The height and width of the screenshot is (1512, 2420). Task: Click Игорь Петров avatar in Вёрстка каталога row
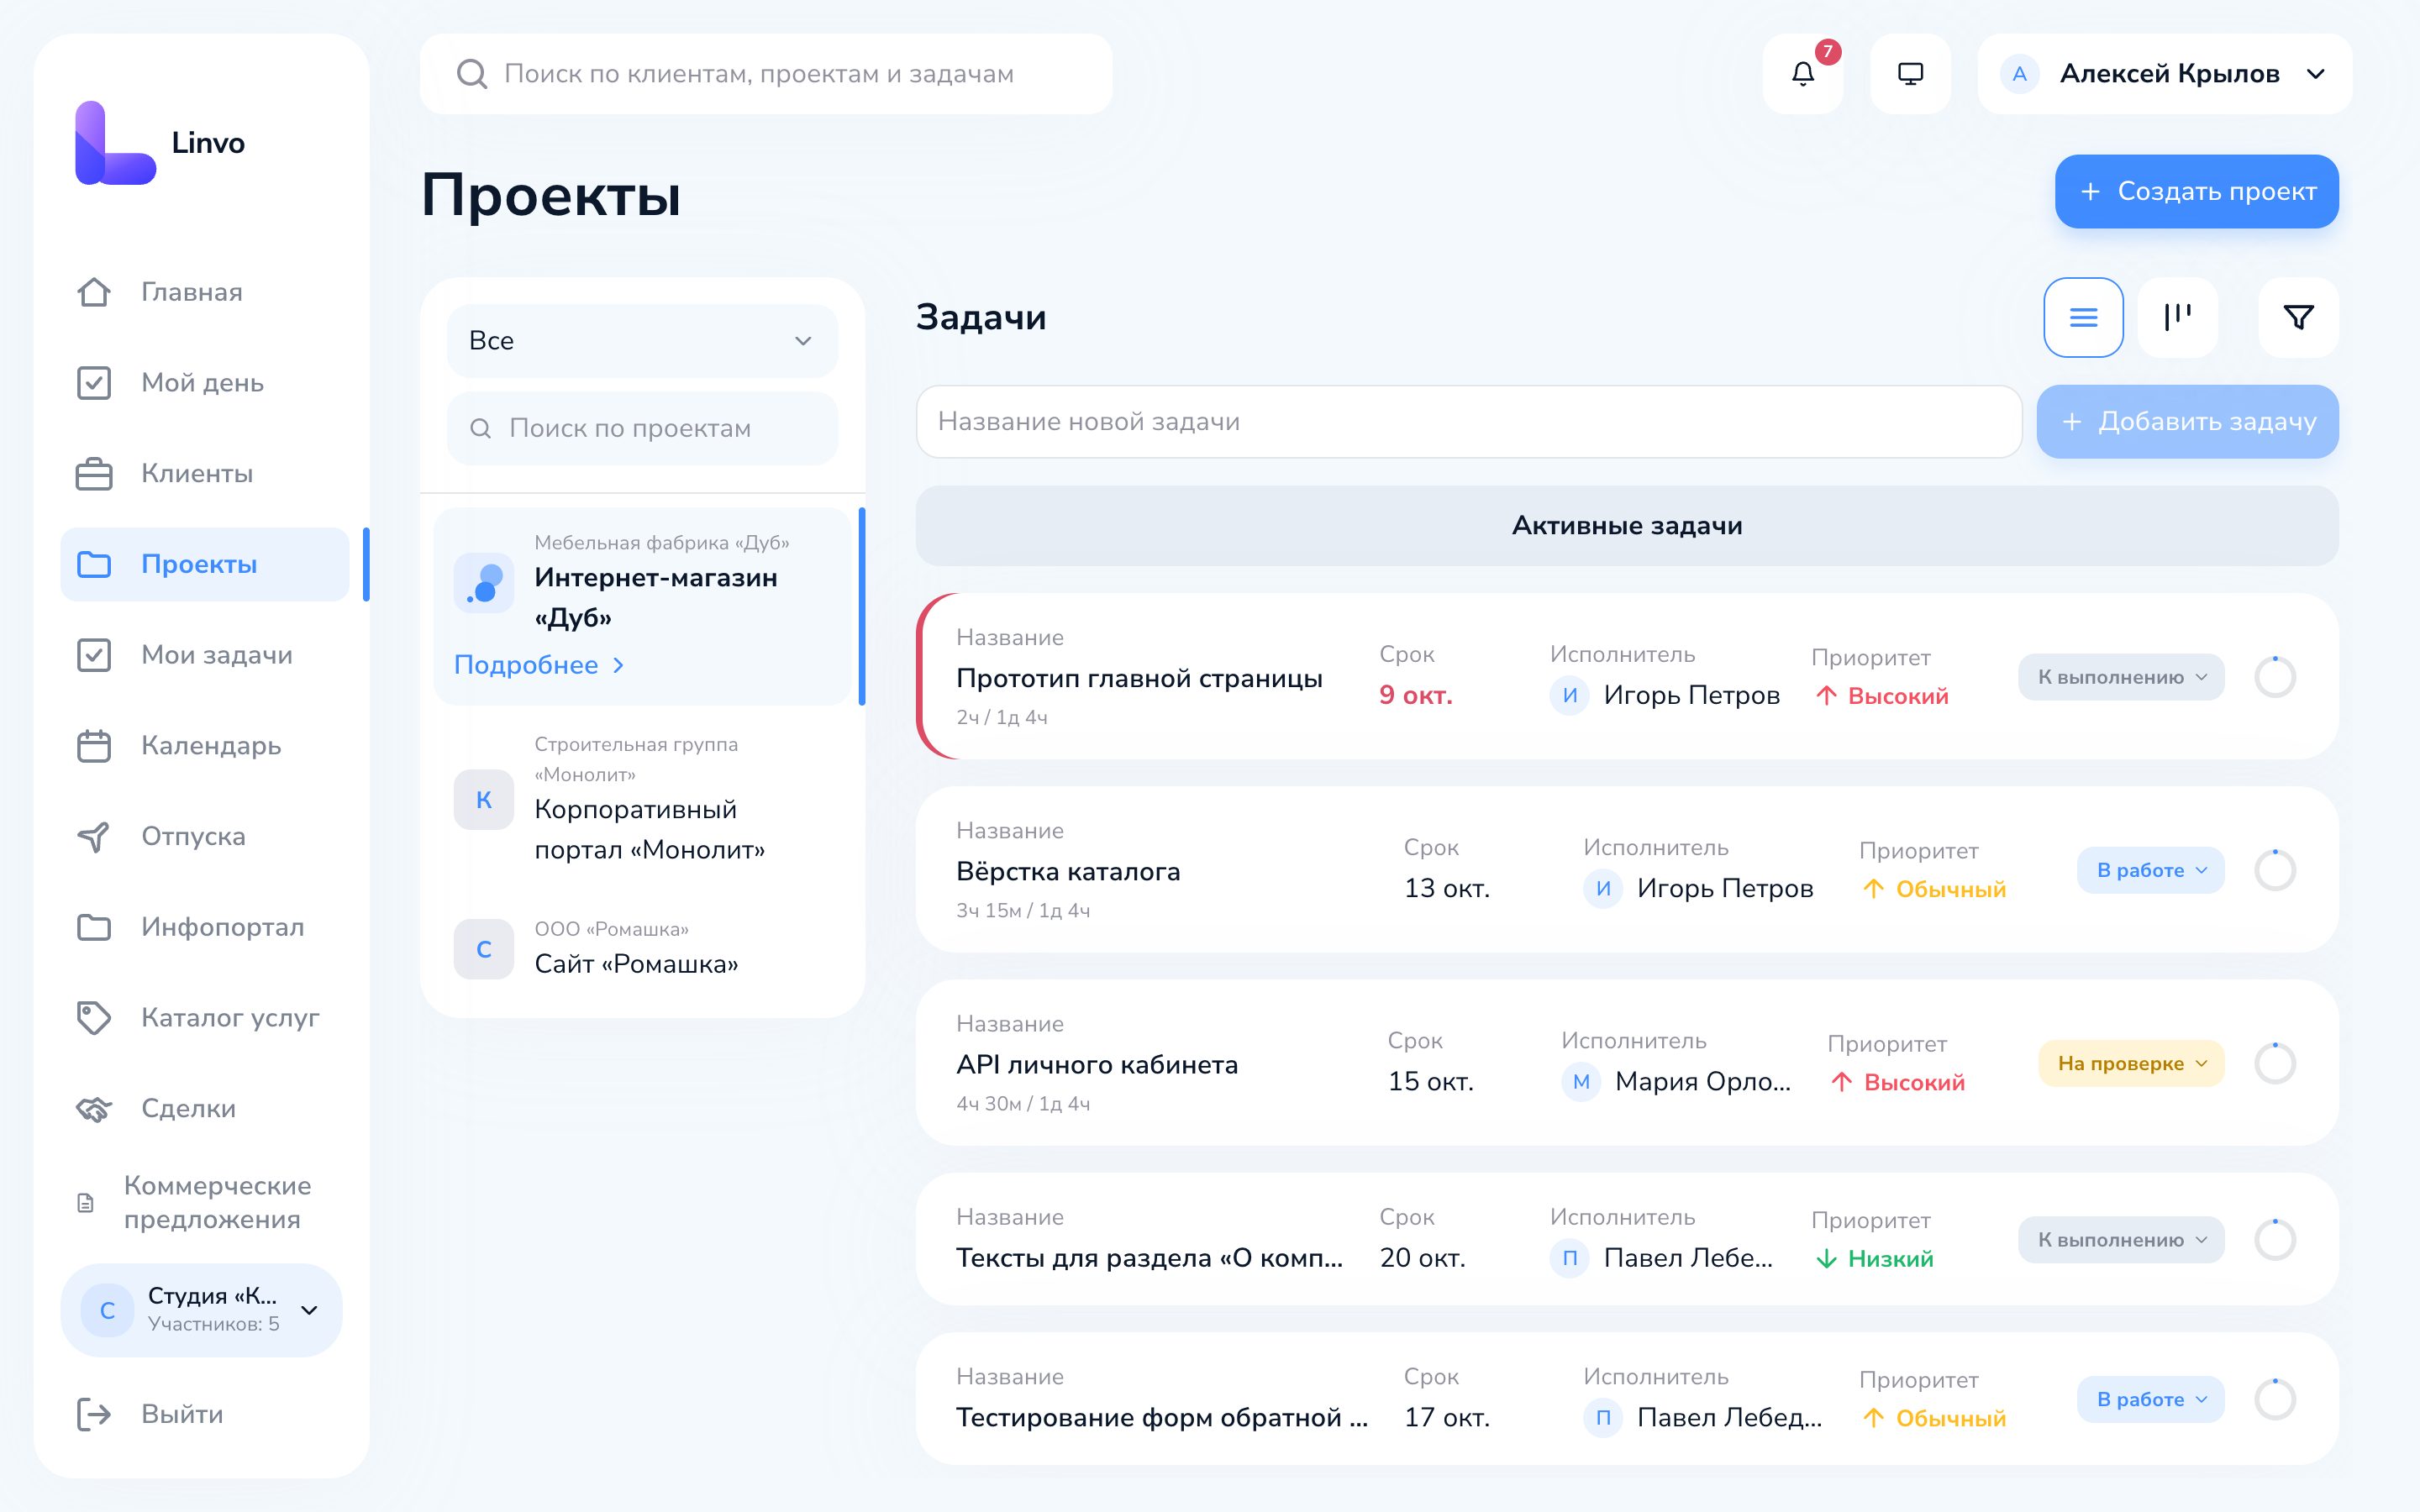(x=1603, y=889)
